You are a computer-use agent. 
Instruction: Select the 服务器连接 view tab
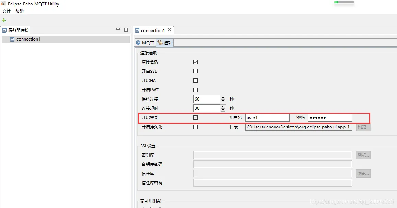(15, 31)
